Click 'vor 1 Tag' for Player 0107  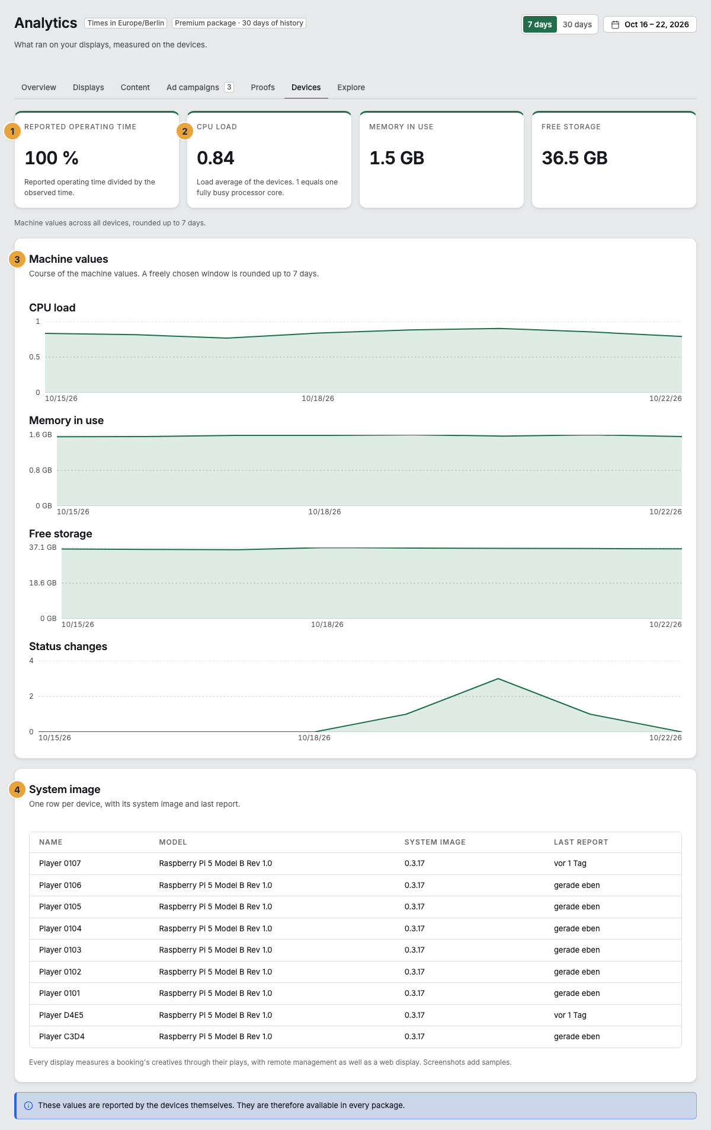[570, 864]
